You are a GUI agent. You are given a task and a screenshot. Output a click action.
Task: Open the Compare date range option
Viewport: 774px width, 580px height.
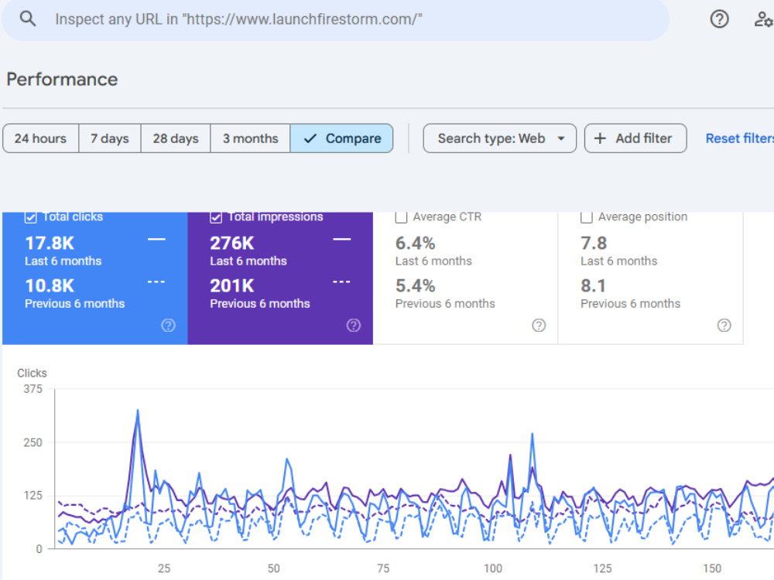[341, 138]
